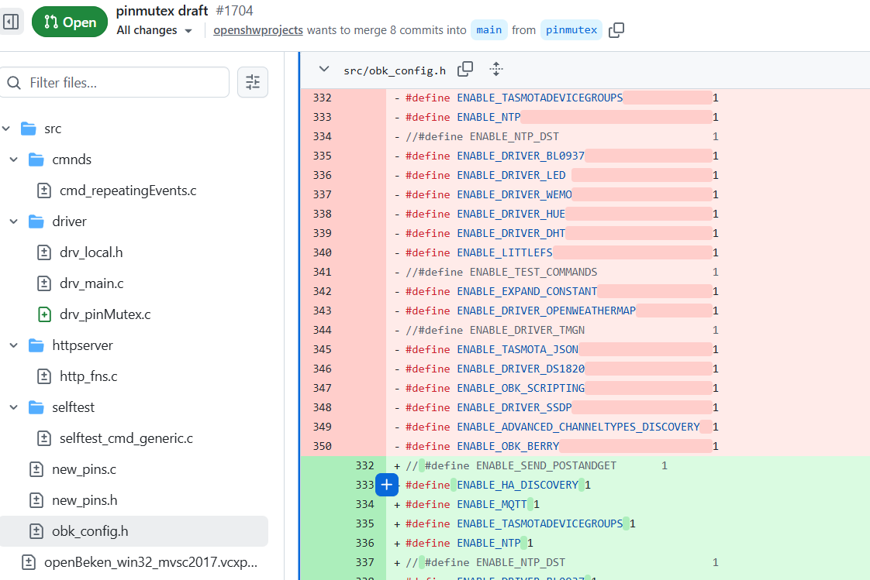Click the src/obk_config.h file header name
Viewport: 870px width, 580px height.
tap(395, 70)
